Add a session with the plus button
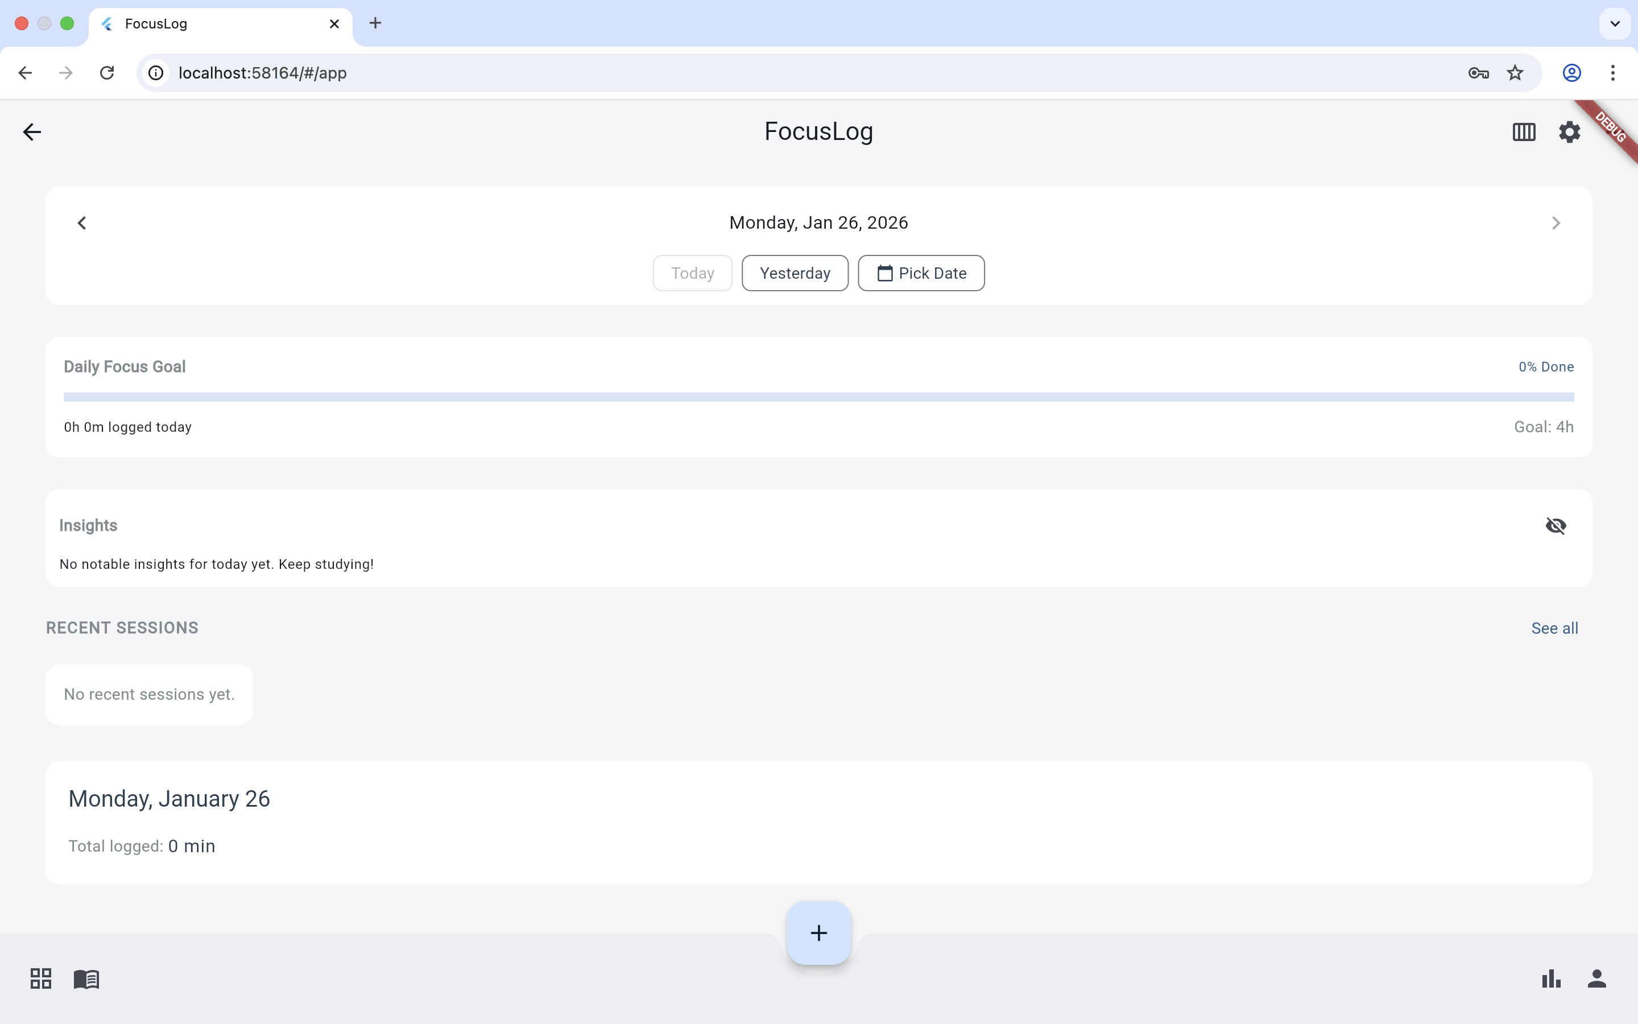This screenshot has height=1024, width=1638. coord(818,932)
